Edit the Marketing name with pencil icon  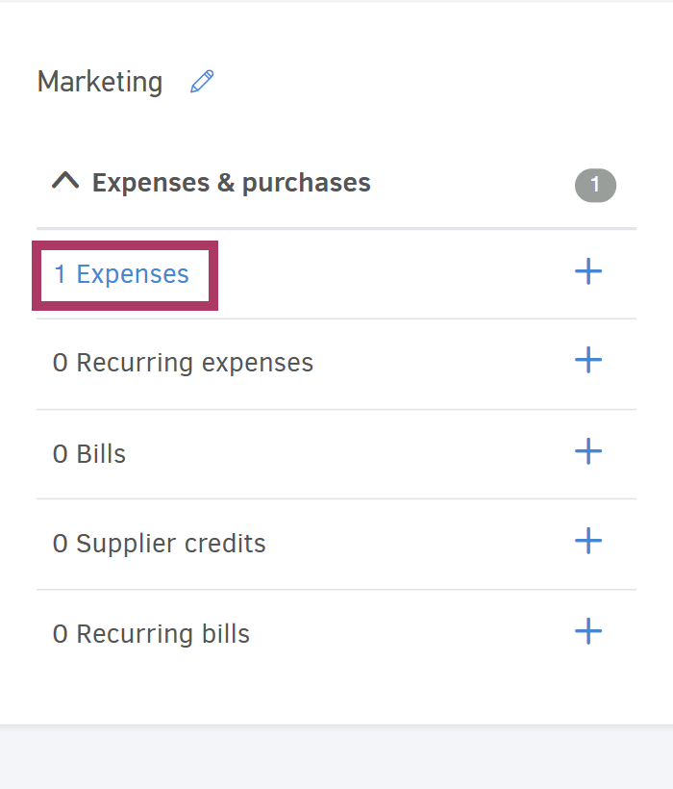point(202,82)
